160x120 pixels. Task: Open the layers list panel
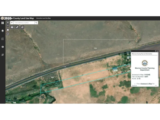(3, 31)
